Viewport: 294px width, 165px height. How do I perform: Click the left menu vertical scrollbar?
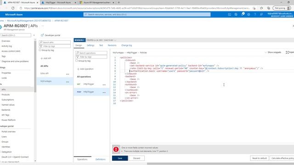(x=35, y=66)
